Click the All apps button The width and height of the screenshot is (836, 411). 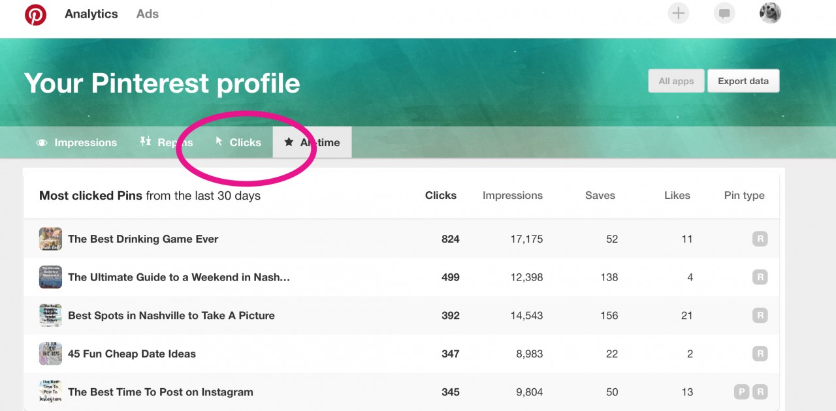[x=676, y=81]
